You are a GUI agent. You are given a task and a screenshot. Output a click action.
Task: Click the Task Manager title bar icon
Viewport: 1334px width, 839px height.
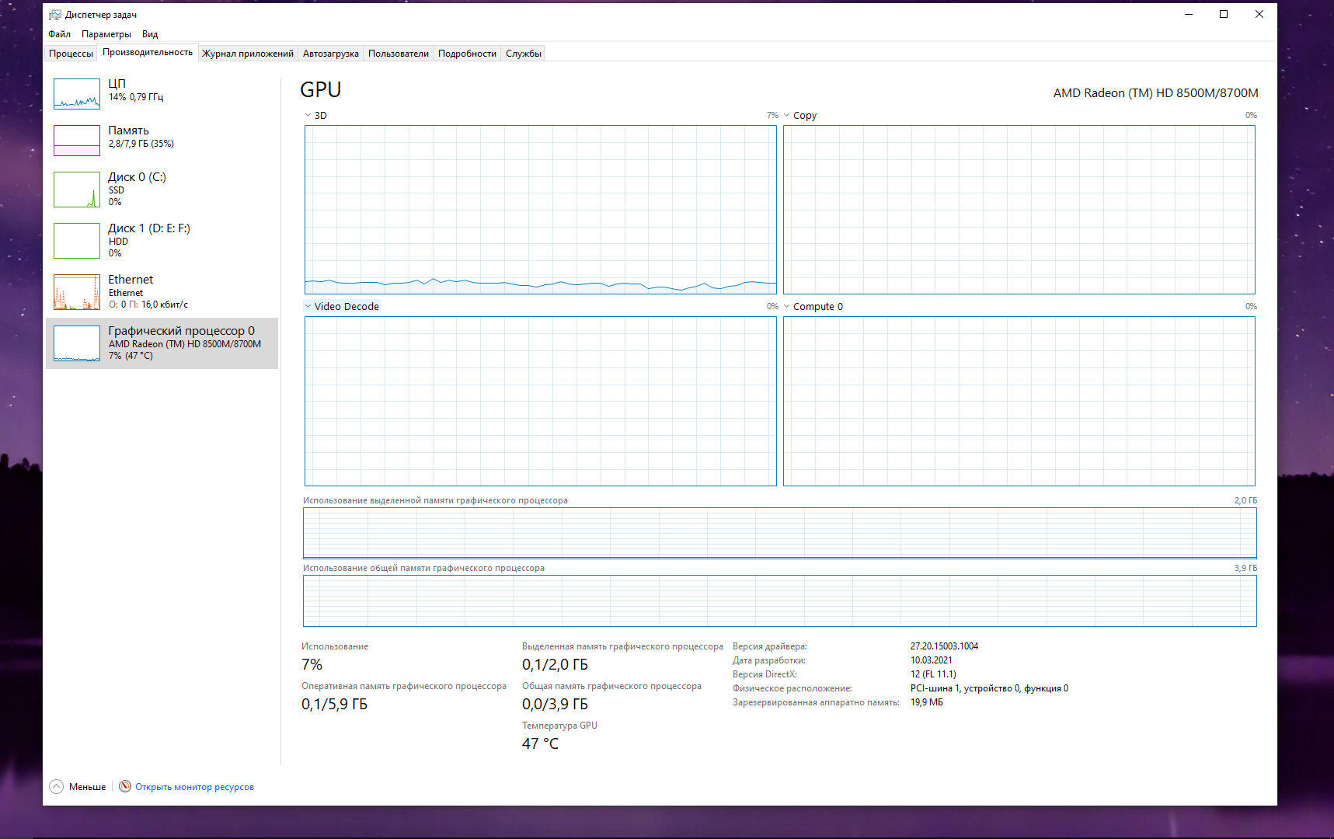coord(55,15)
